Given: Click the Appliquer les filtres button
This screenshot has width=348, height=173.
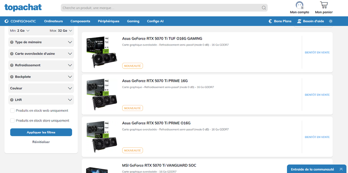Looking at the screenshot, I should [41, 132].
